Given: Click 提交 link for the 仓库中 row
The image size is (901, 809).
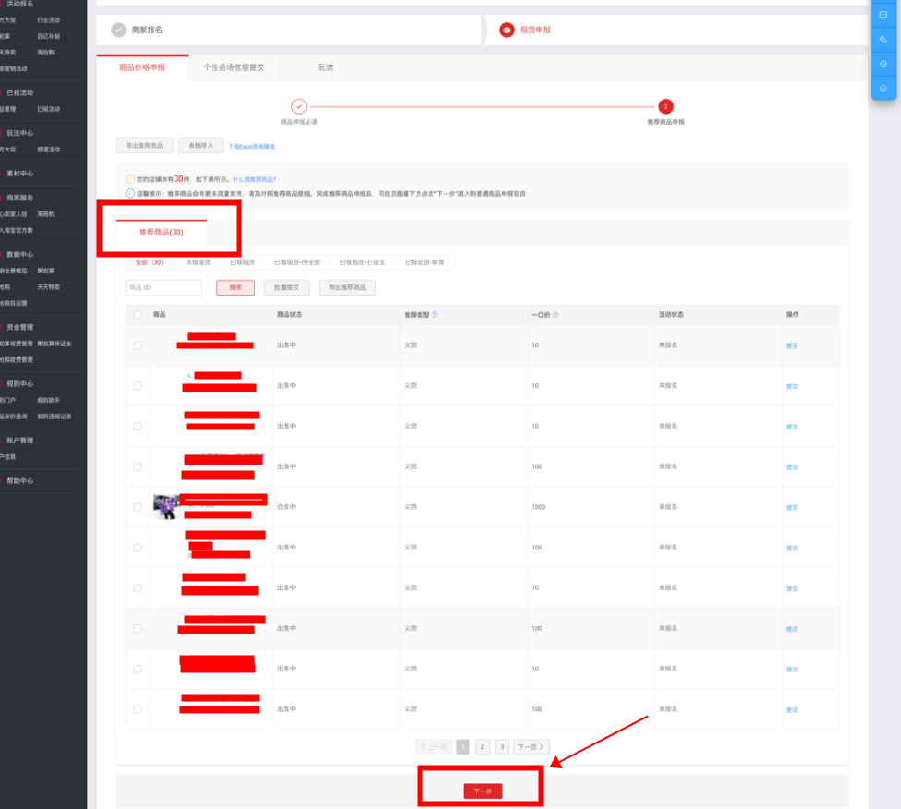Looking at the screenshot, I should click(792, 508).
